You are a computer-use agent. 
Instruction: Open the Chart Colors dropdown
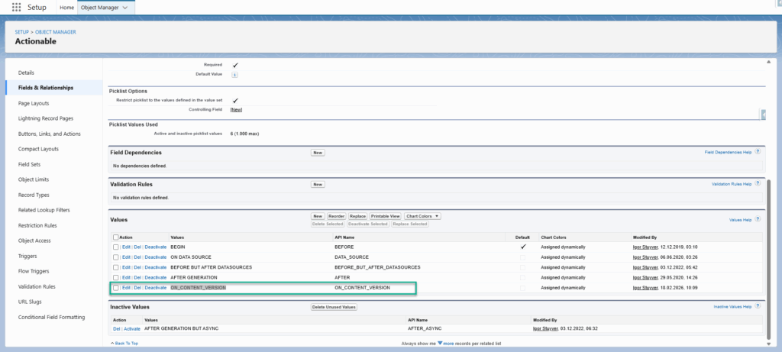point(422,216)
